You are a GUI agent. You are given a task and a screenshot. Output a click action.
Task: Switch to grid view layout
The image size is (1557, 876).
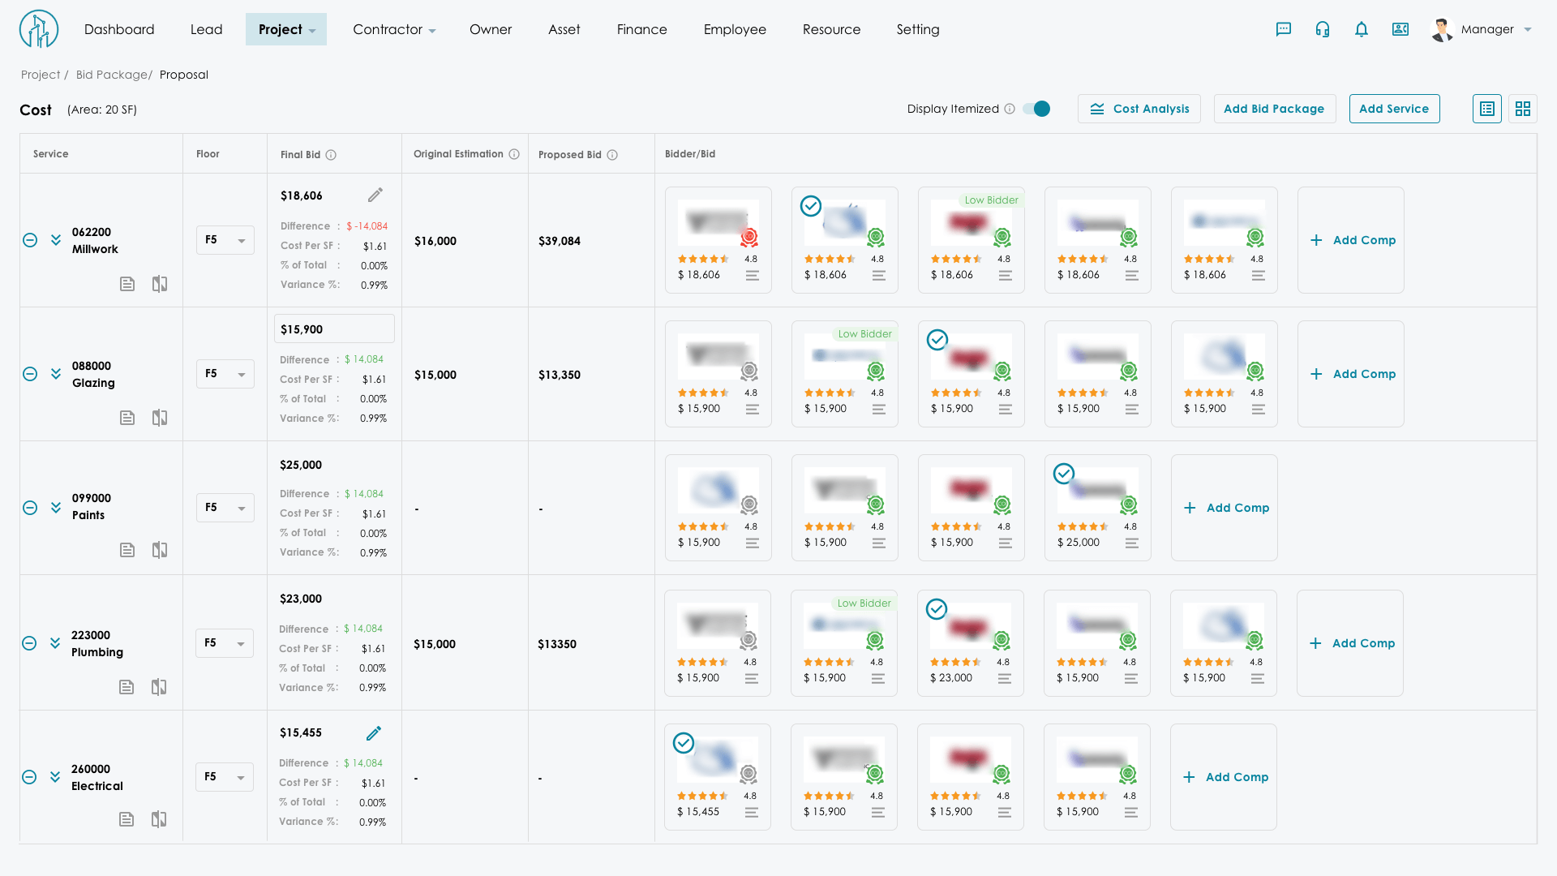[x=1523, y=109]
